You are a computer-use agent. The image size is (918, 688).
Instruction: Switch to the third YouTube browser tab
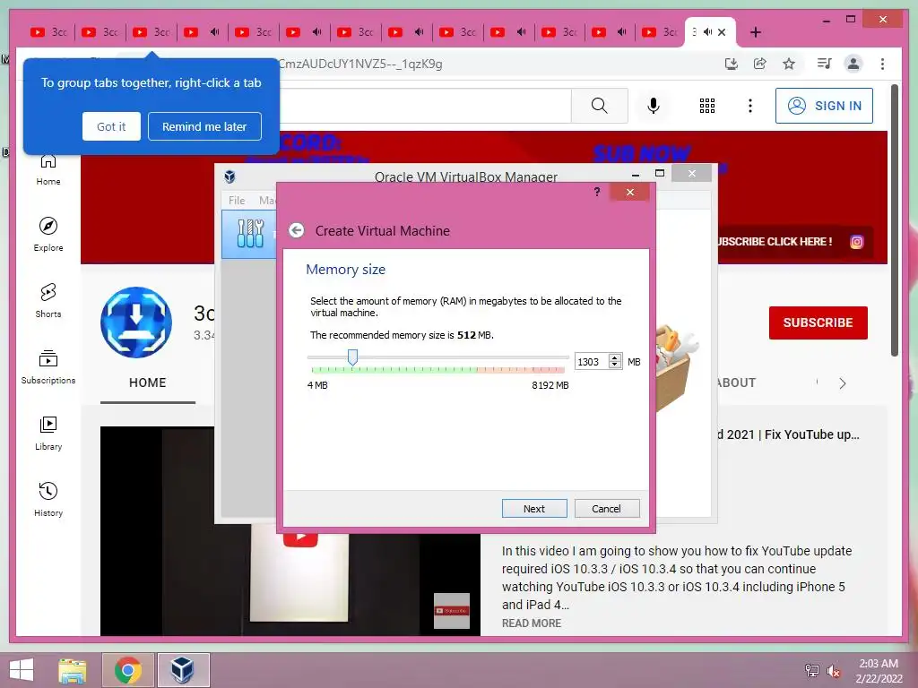tap(151, 32)
